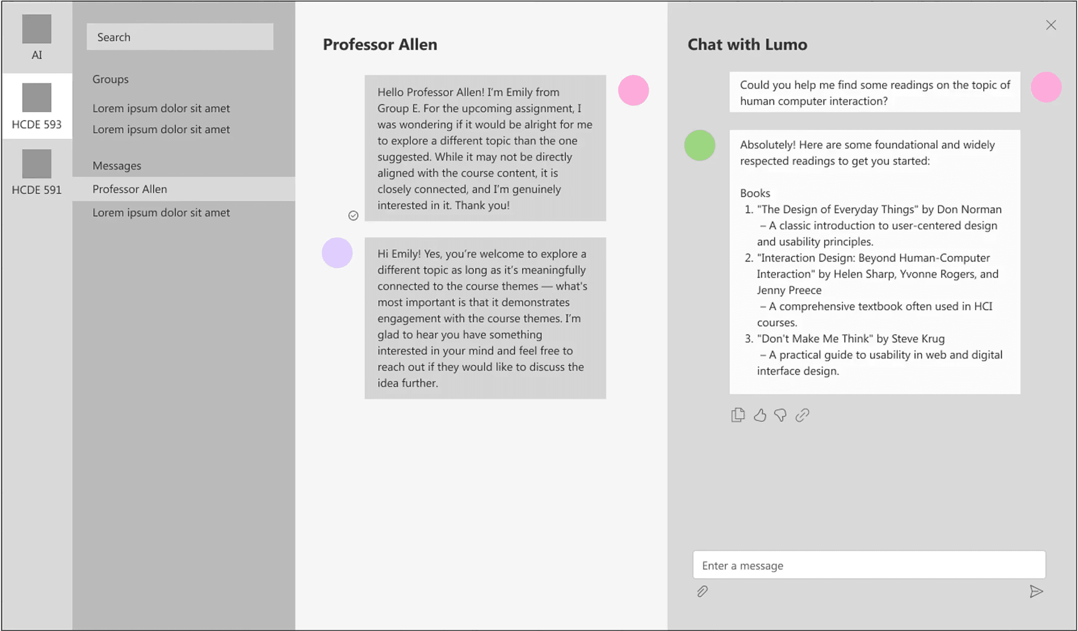This screenshot has width=1078, height=631.
Task: Click Lumo's green avatar circle
Action: click(x=699, y=145)
